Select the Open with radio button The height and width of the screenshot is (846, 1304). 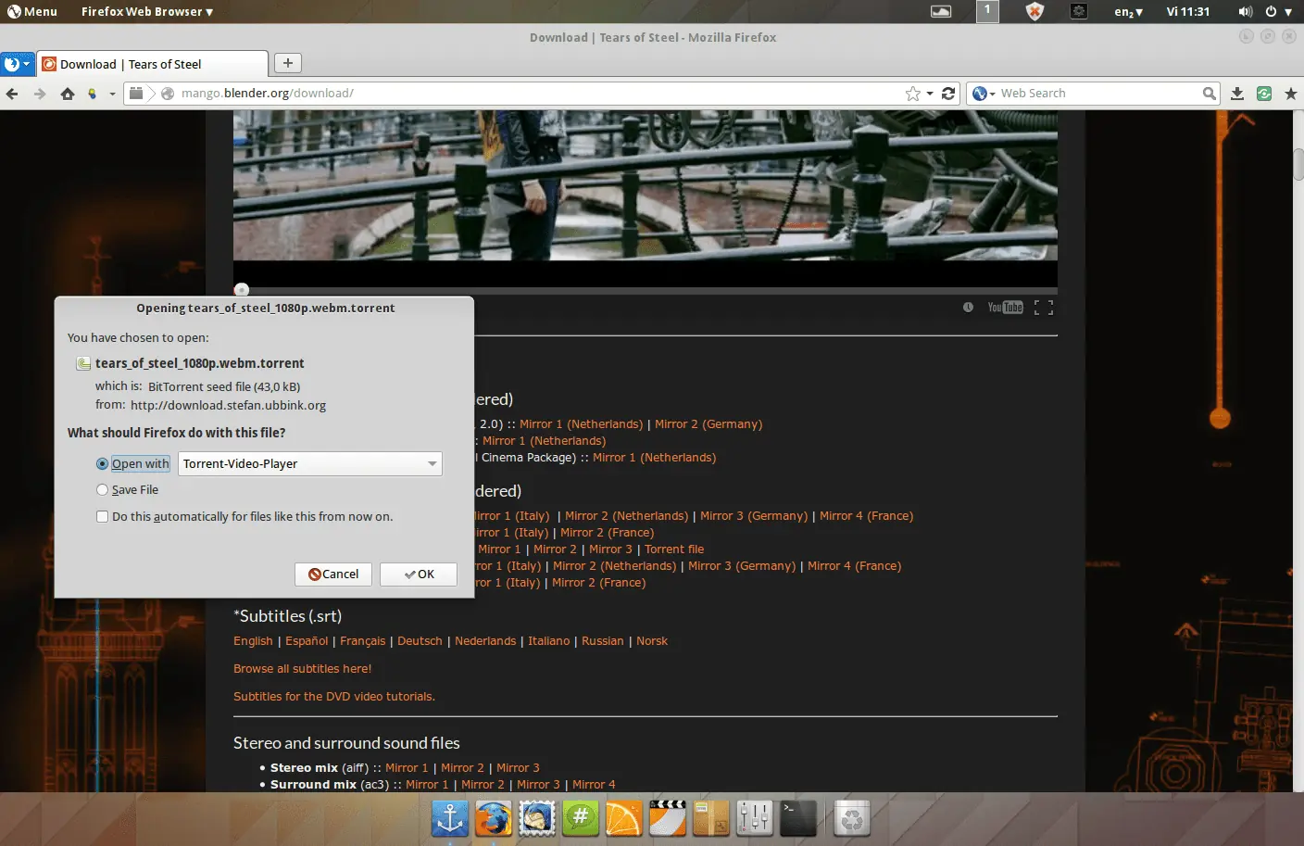[x=102, y=463]
